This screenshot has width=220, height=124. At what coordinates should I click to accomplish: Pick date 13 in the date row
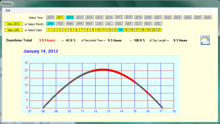point(115,30)
